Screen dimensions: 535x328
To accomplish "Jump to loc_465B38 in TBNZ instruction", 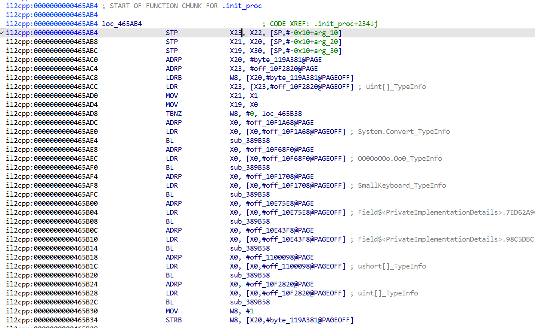I will 282,114.
